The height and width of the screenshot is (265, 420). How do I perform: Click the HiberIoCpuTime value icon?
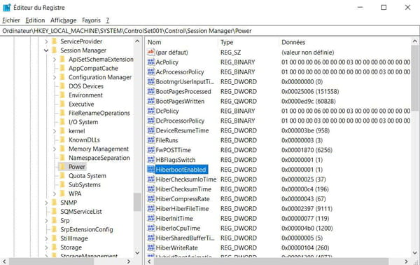point(151,229)
